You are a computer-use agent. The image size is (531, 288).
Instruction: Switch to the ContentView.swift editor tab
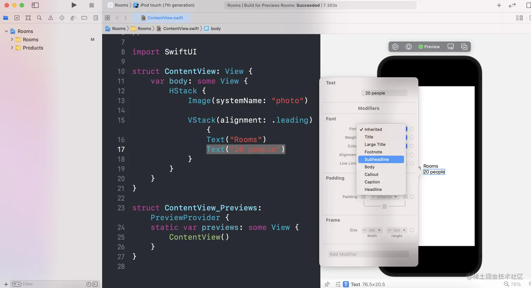[x=162, y=18]
